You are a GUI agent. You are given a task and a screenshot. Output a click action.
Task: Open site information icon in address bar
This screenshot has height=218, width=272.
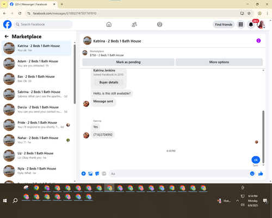pyautogui.click(x=29, y=13)
